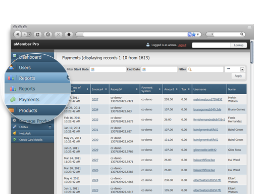Open the search engine selector dropdown
Image resolution: width=254 pixels, height=194 pixels.
[x=212, y=34]
